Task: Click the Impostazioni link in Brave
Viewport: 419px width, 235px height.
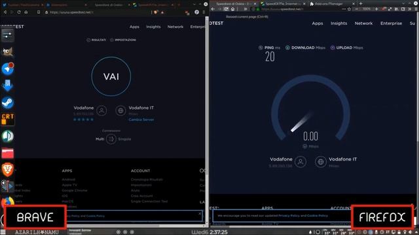Action: pyautogui.click(x=123, y=40)
